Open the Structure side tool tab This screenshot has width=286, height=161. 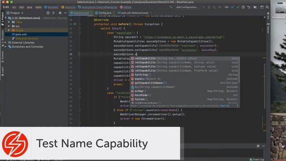[x=2, y=38]
